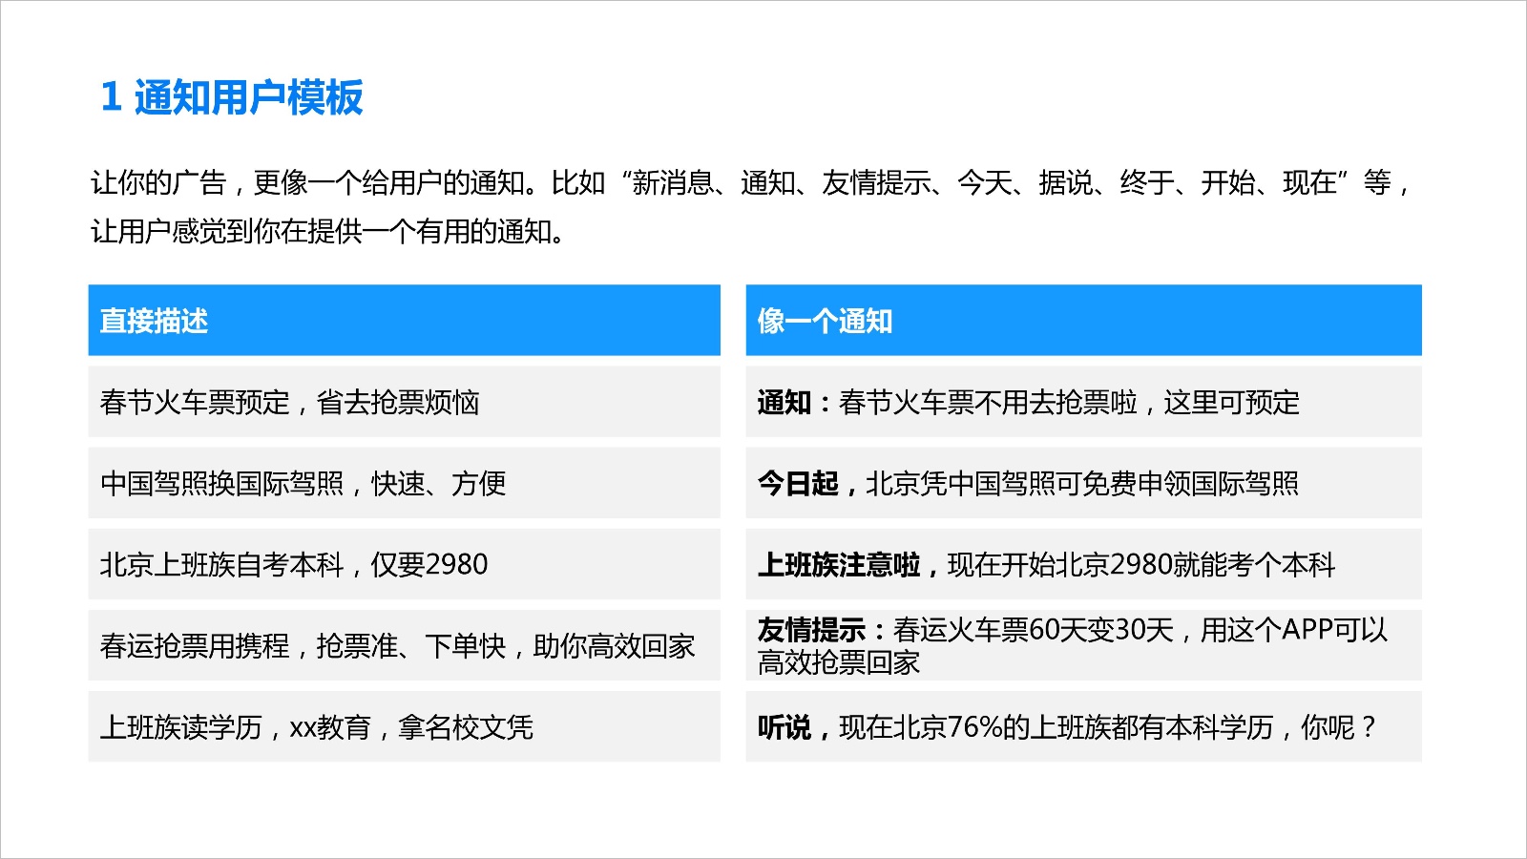The width and height of the screenshot is (1527, 859).
Task: Click the cell starting '听说，现在北京76%'
Action: tap(1083, 726)
